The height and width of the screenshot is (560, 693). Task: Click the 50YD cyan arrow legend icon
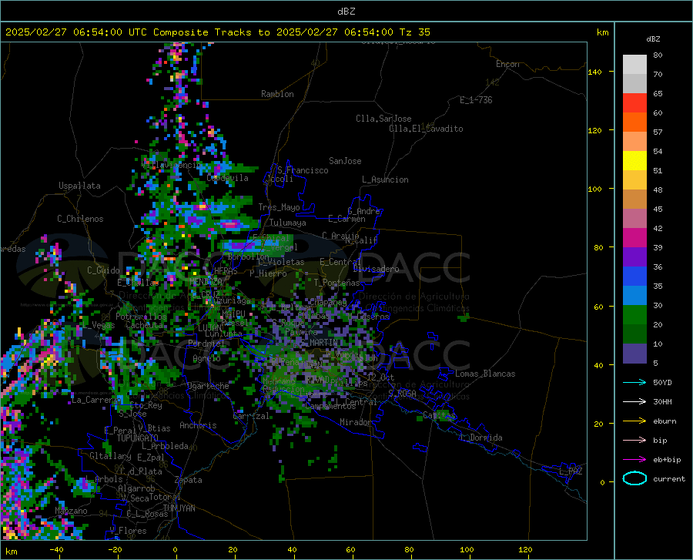(634, 382)
